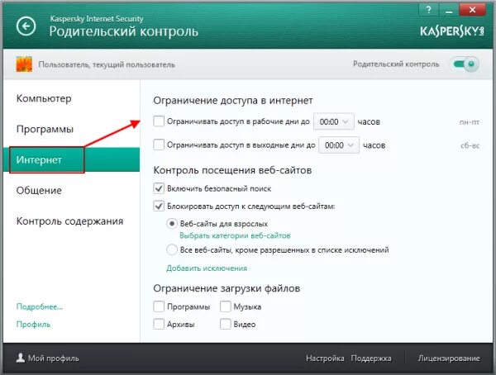Open Поддержка in bottom bar

coord(371,358)
